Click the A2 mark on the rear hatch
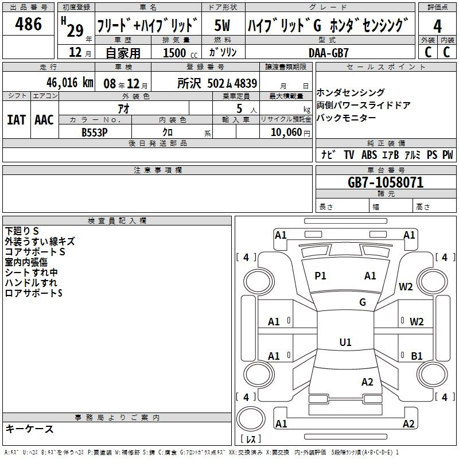Screen dimensions: 459x459 [367, 382]
